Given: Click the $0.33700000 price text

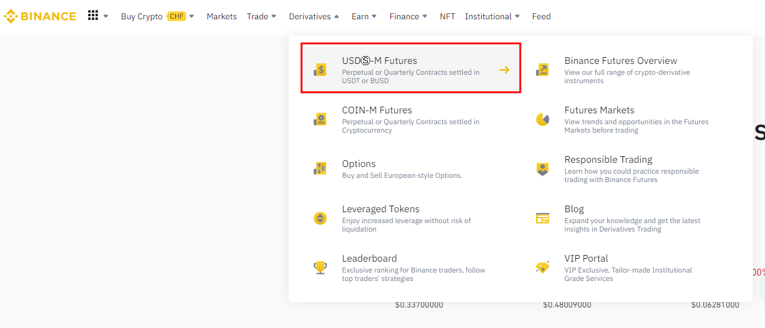Looking at the screenshot, I should (x=419, y=304).
